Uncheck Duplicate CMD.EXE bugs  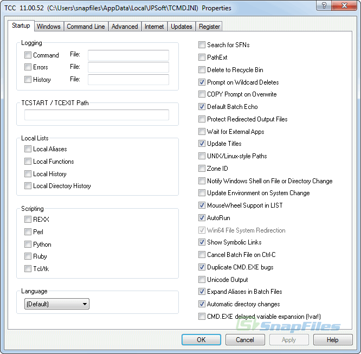coord(202,267)
